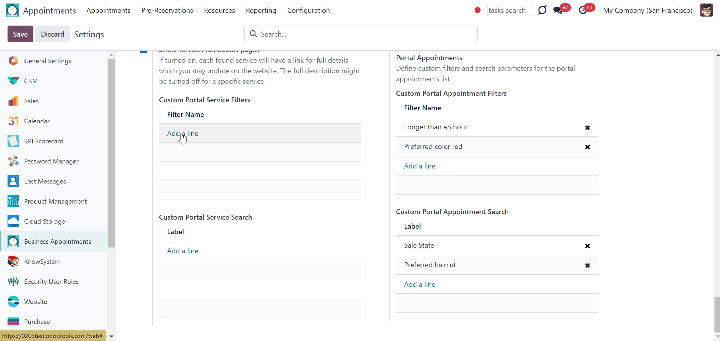Click the sidebar scrollbar thumb
The width and height of the screenshot is (720, 341).
(x=111, y=153)
